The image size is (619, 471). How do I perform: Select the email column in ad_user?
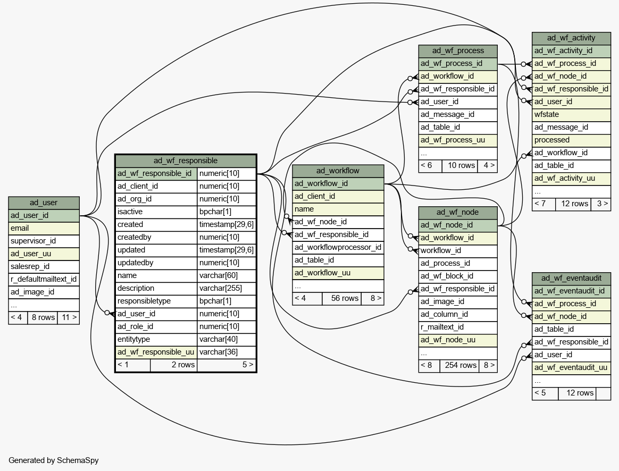44,229
